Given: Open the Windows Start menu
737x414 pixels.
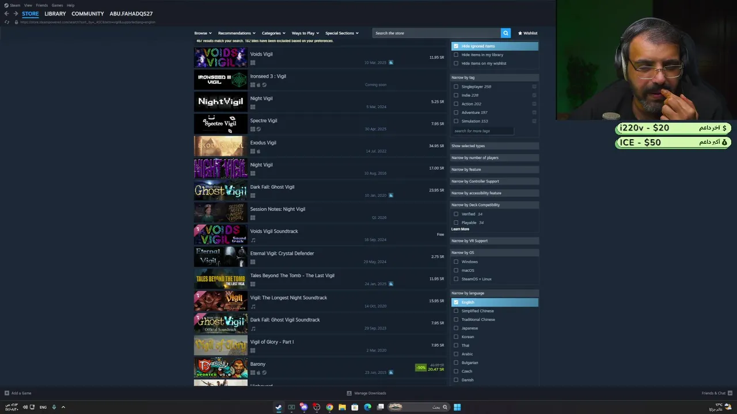Looking at the screenshot, I should [x=457, y=407].
